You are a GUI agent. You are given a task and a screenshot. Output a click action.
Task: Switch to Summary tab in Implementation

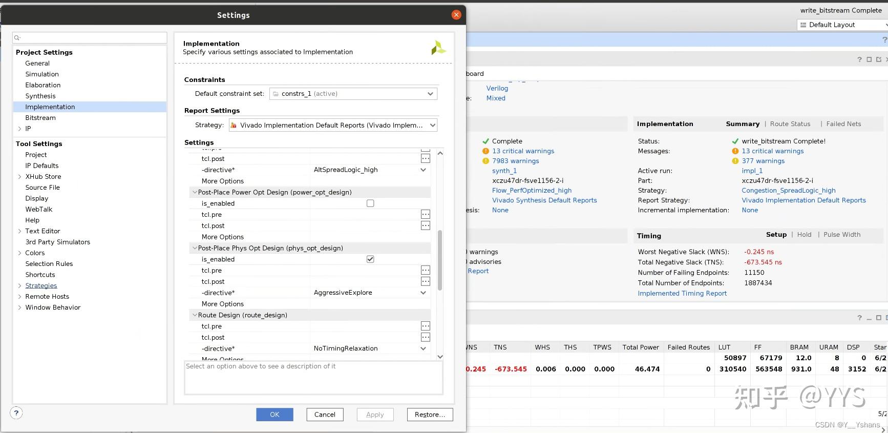[x=743, y=124]
